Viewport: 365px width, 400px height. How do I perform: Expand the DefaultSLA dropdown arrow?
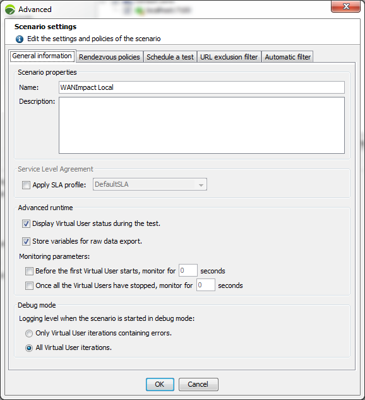tap(201, 185)
